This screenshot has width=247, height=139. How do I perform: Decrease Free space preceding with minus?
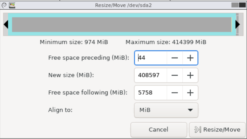pyautogui.click(x=174, y=58)
